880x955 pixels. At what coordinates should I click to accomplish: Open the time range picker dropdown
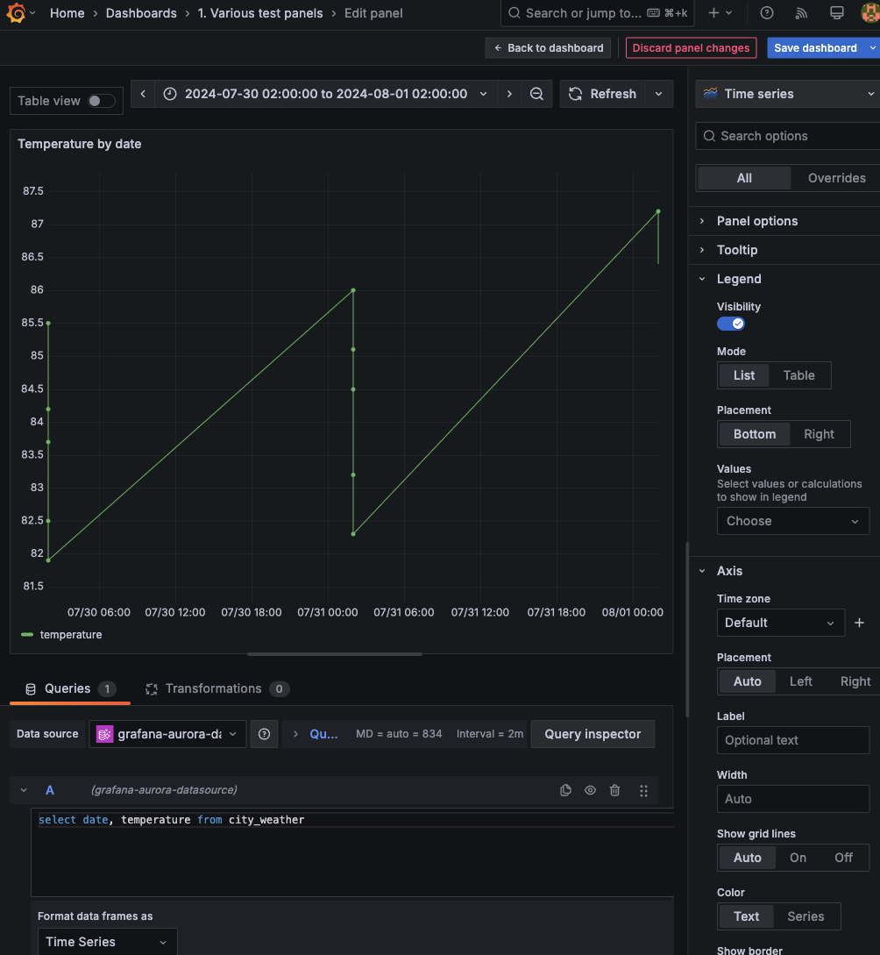pos(485,94)
